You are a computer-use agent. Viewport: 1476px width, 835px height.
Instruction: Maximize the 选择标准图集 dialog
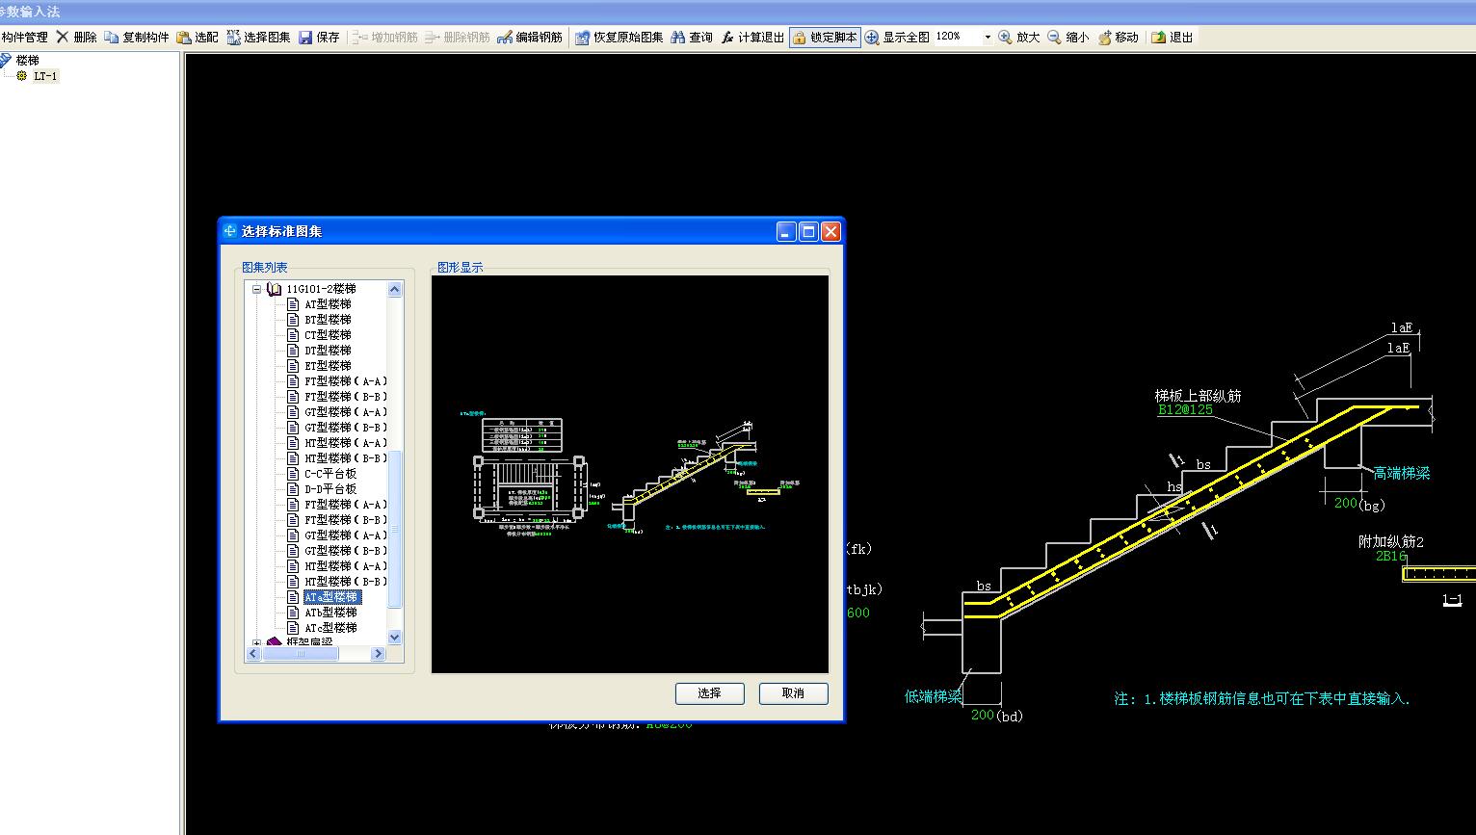(808, 231)
